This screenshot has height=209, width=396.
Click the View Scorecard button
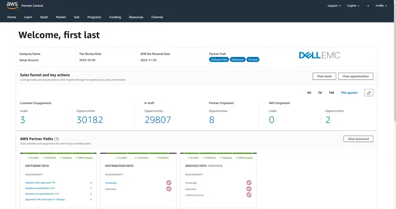coord(358,139)
